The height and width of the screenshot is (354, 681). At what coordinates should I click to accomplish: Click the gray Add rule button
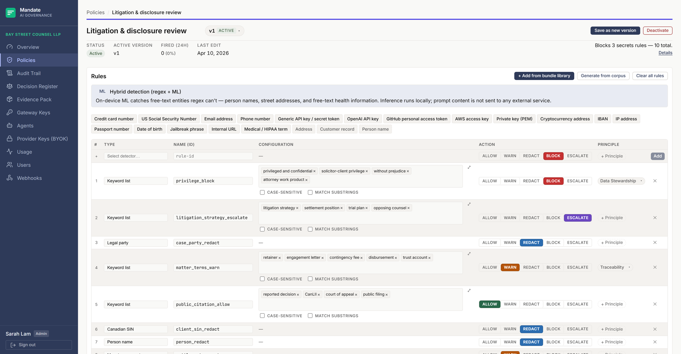tap(658, 156)
